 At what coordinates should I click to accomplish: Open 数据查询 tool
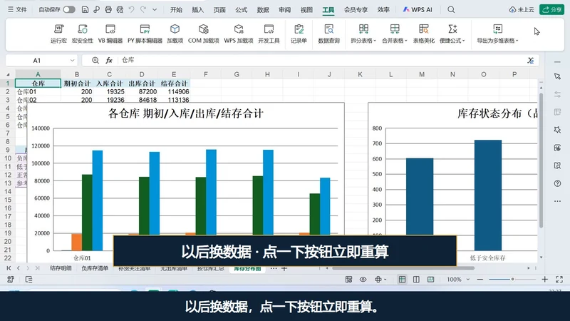pyautogui.click(x=328, y=34)
